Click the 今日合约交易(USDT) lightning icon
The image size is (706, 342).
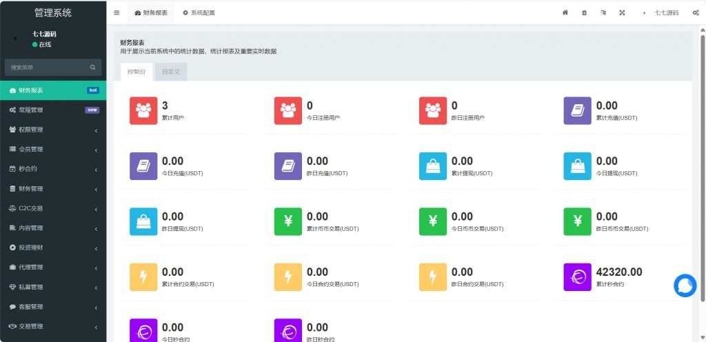click(x=288, y=277)
